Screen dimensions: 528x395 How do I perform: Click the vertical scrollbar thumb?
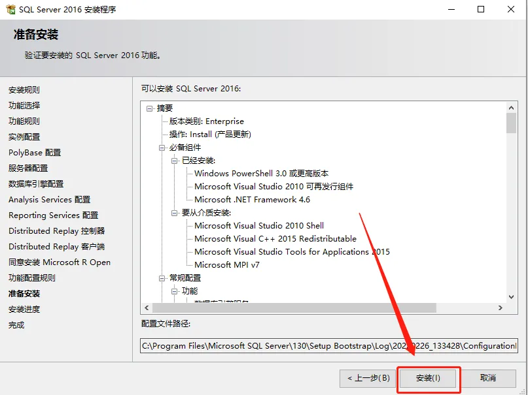point(511,123)
